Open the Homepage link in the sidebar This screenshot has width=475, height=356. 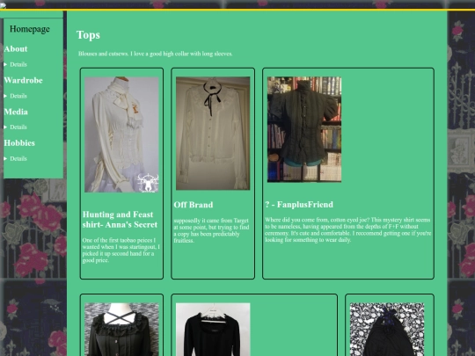click(x=30, y=29)
